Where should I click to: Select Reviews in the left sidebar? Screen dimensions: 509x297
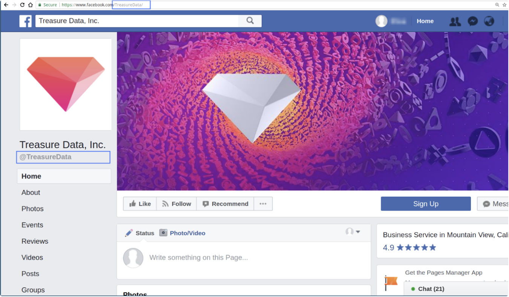[35, 241]
